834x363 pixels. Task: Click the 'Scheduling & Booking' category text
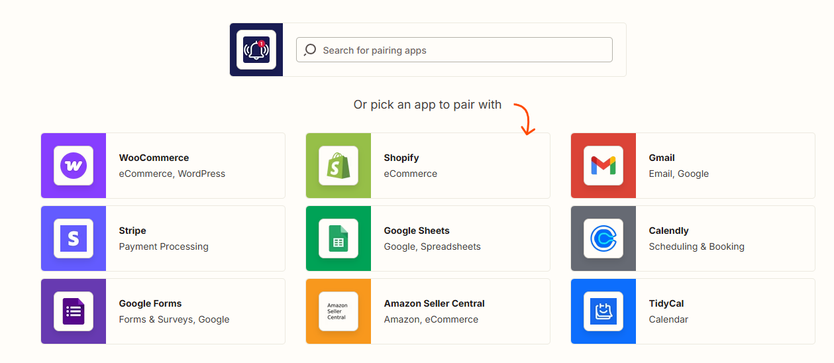pyautogui.click(x=697, y=246)
